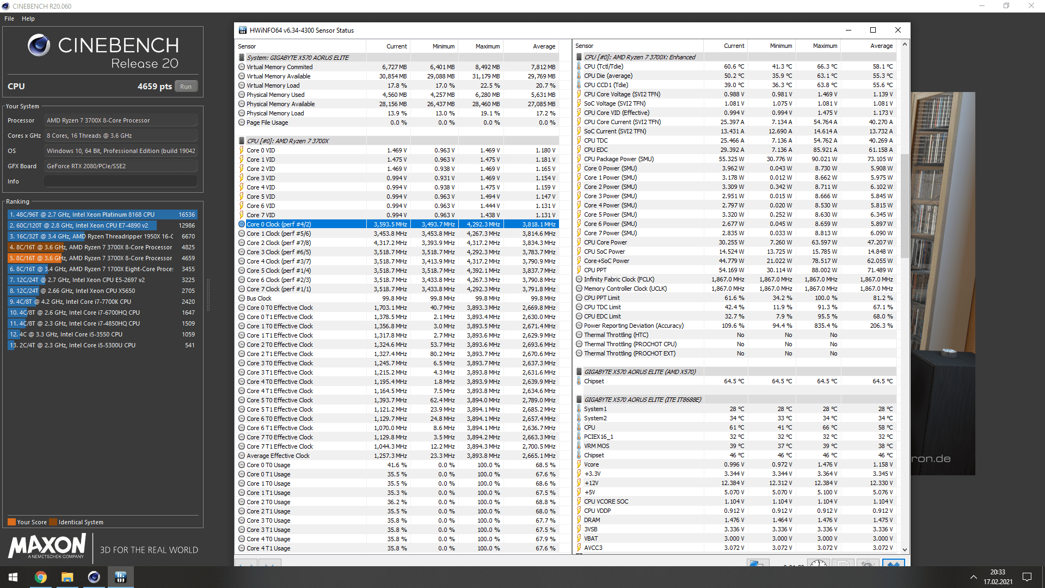The width and height of the screenshot is (1045, 588).
Task: Click the scroll-down arrow of the HWiNFO scrollbar
Action: (905, 550)
